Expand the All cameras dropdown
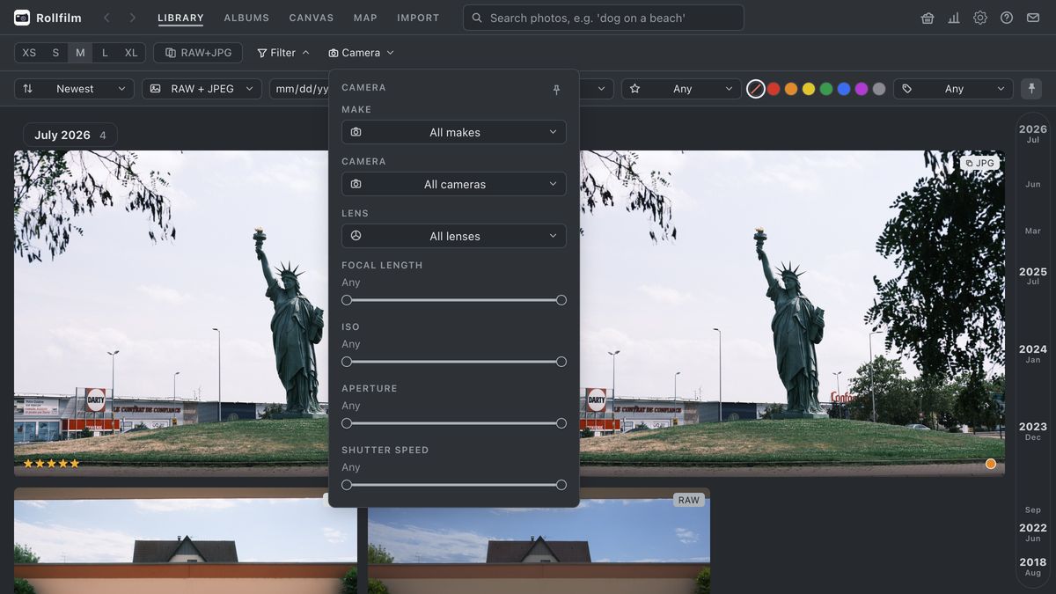Viewport: 1056px width, 594px height. [454, 184]
